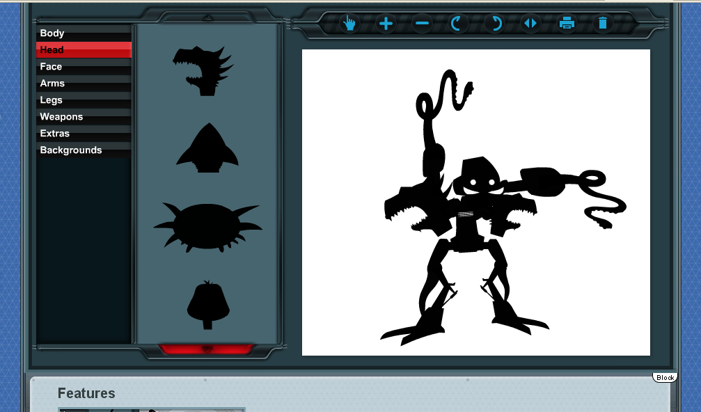
Task: Enlarge part with the plus icon
Action: click(x=386, y=23)
